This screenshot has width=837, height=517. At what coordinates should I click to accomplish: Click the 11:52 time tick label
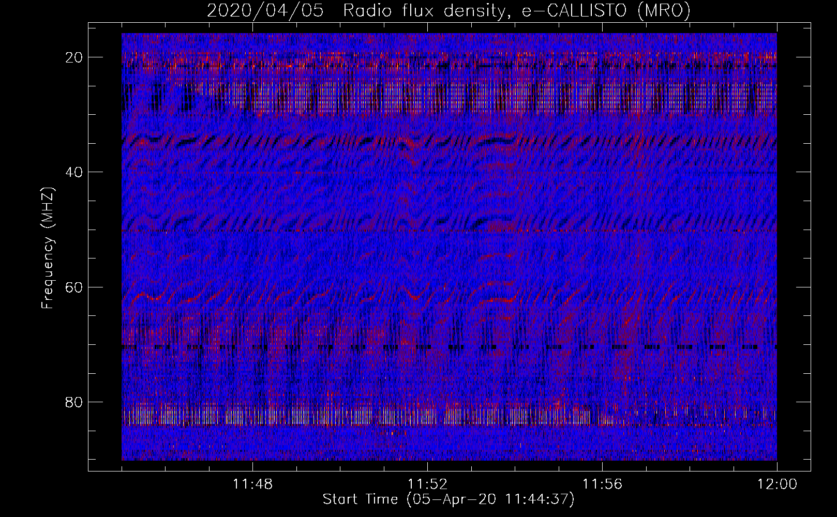[x=427, y=484]
